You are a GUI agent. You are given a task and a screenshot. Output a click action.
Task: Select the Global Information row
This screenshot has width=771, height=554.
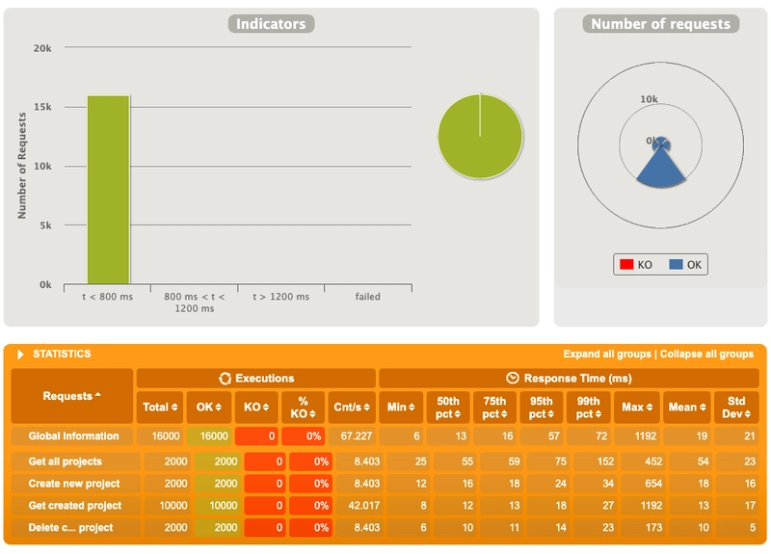[73, 436]
